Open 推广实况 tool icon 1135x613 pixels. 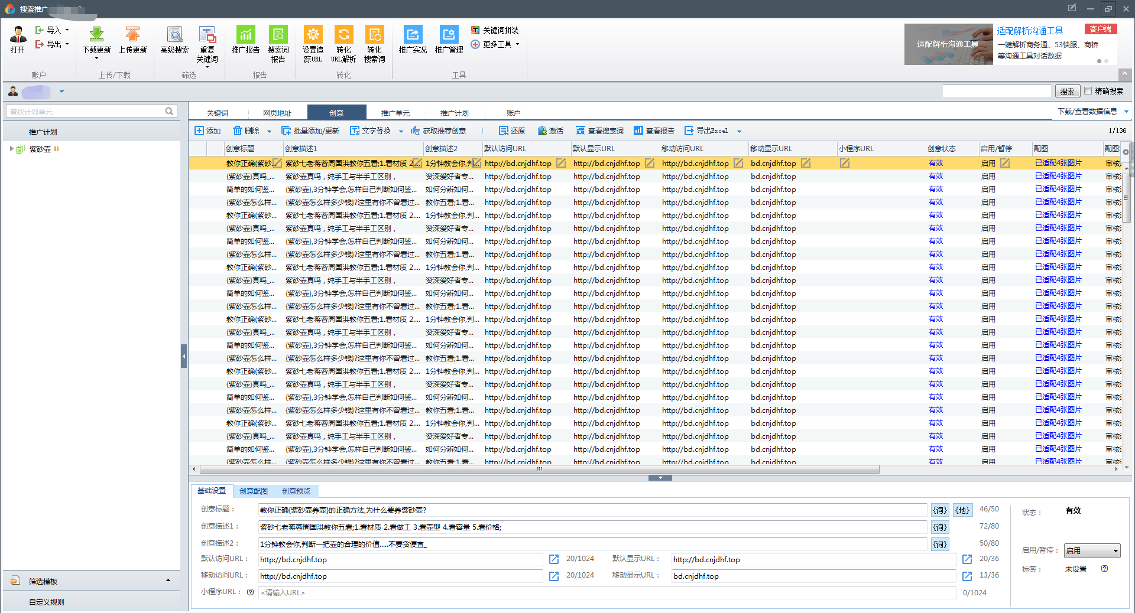(413, 35)
